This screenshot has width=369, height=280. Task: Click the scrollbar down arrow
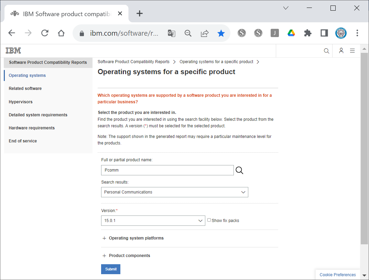click(x=364, y=275)
